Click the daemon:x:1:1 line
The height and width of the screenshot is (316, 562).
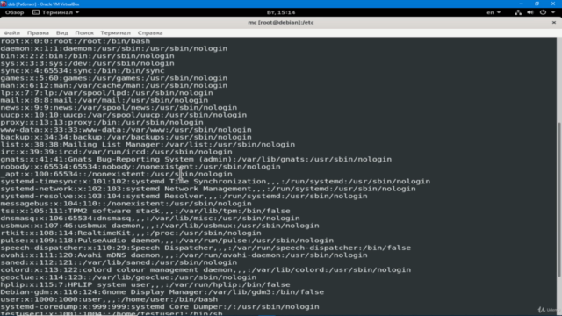(x=114, y=48)
